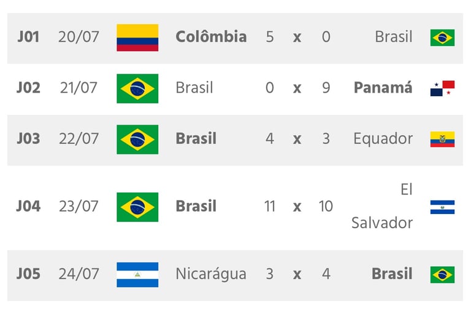Click the Colombia flag in match J01
The image size is (471, 314).
tap(137, 37)
